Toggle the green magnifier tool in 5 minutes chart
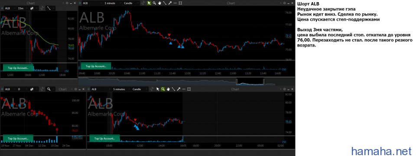The width and height of the screenshot is (416, 156). pyautogui.click(x=163, y=89)
